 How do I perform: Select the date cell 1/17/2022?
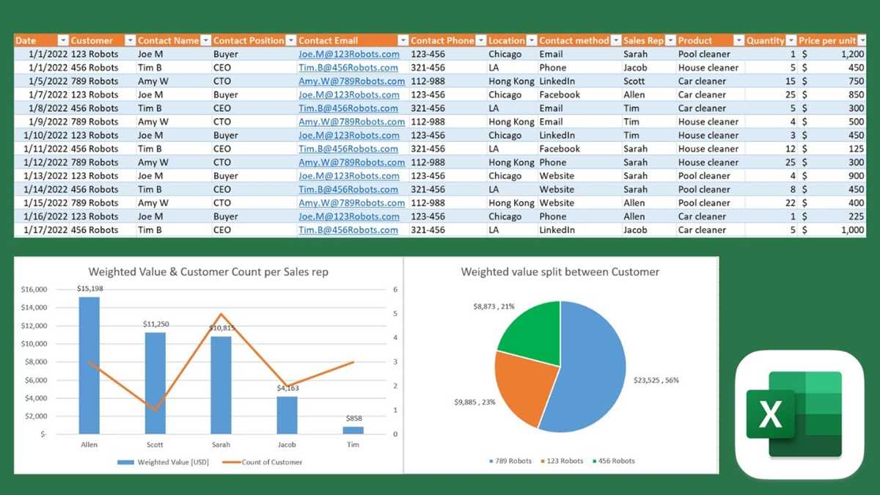41,230
